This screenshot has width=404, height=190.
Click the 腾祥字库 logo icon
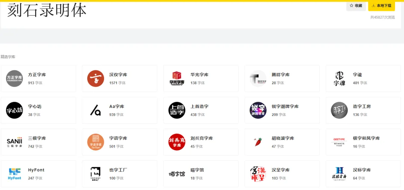click(258, 79)
